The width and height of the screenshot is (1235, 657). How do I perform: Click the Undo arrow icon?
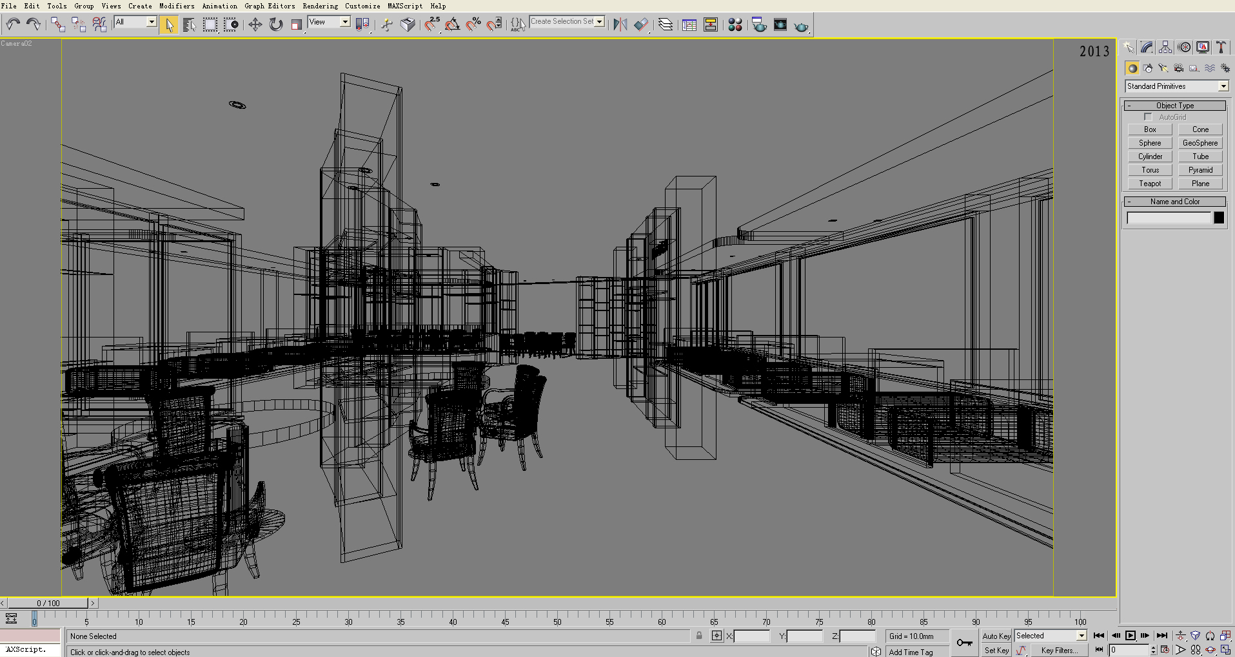tap(13, 24)
